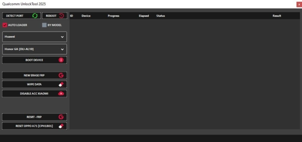Expand the Honor 6A [DLI-AL10] model dropdown
This screenshot has height=142, width=302.
pos(34,49)
